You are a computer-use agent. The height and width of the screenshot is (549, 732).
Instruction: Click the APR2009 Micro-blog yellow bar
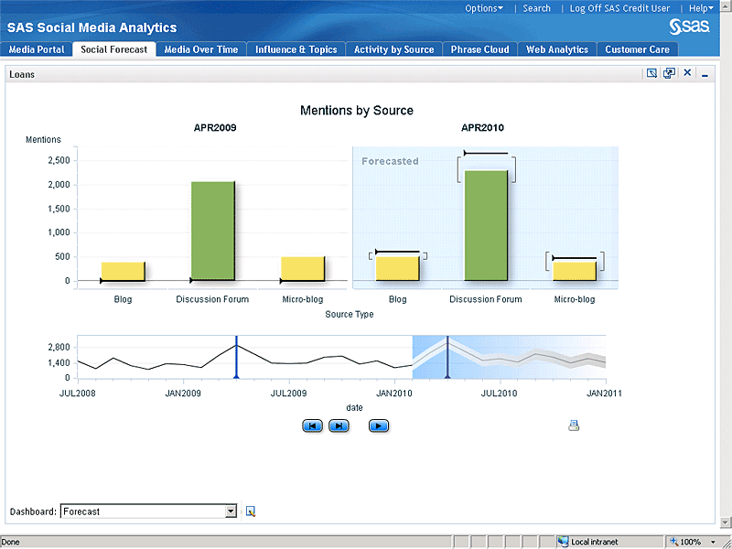[303, 269]
